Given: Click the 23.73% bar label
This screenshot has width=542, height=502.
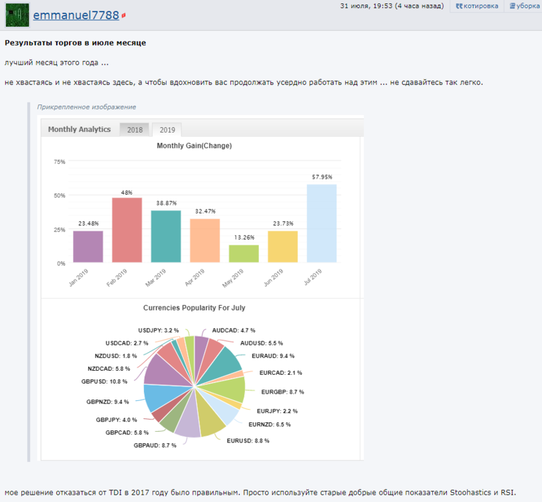Looking at the screenshot, I should pos(283,224).
